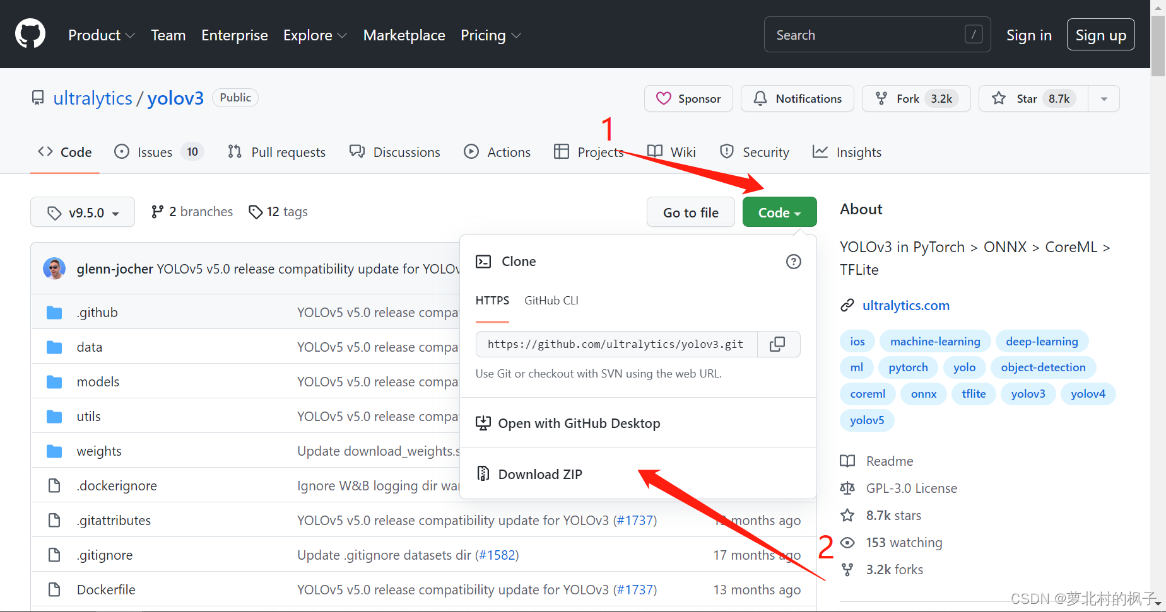This screenshot has width=1166, height=612.
Task: Click the machine-learning topic tag
Action: pyautogui.click(x=935, y=342)
